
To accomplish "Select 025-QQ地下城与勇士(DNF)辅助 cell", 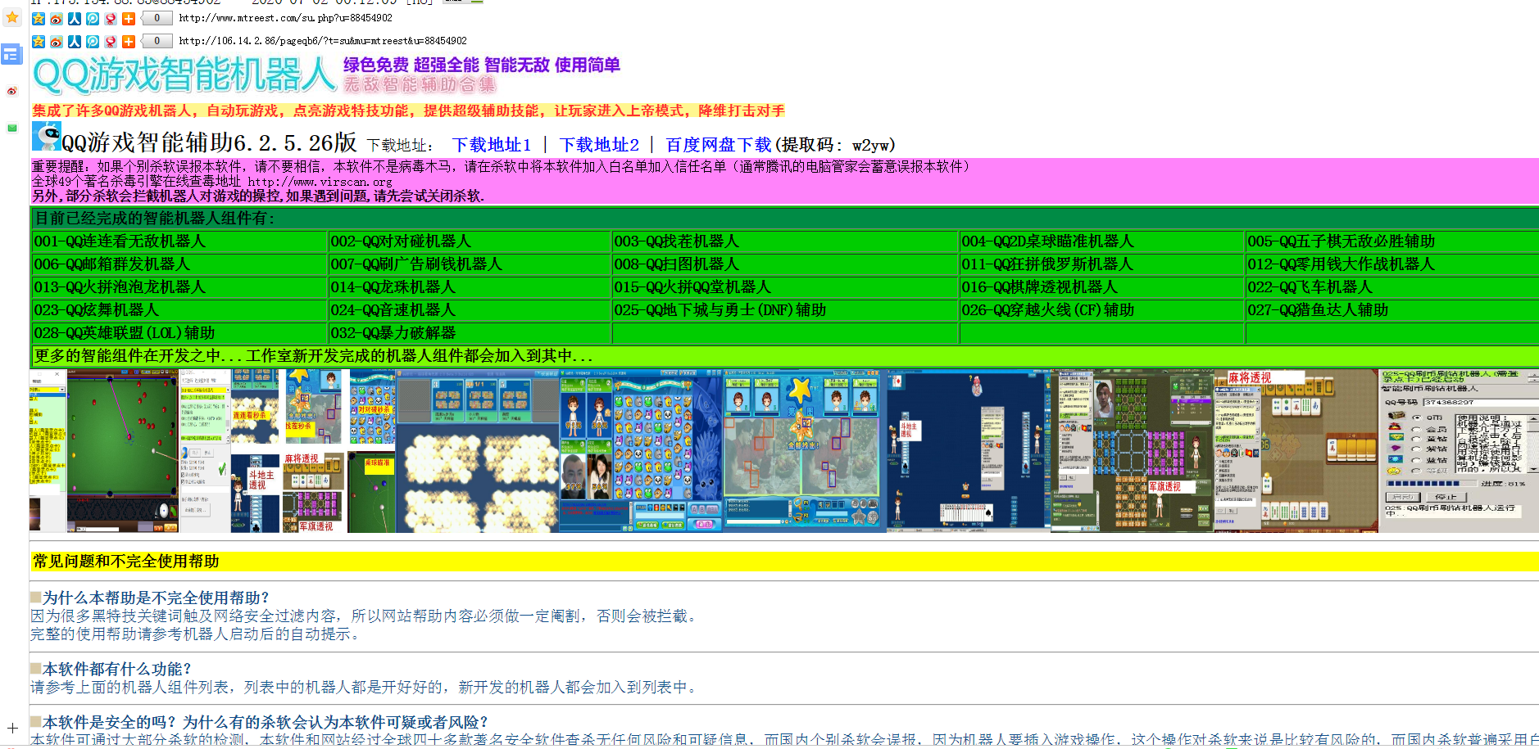I will coord(785,310).
